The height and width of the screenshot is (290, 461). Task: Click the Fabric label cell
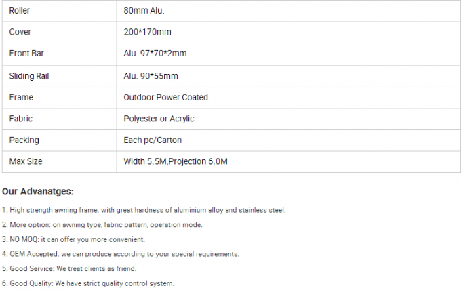click(21, 119)
